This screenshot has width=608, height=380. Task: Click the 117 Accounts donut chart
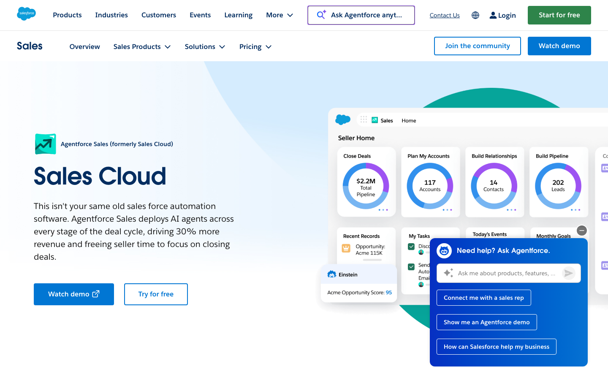coord(430,186)
